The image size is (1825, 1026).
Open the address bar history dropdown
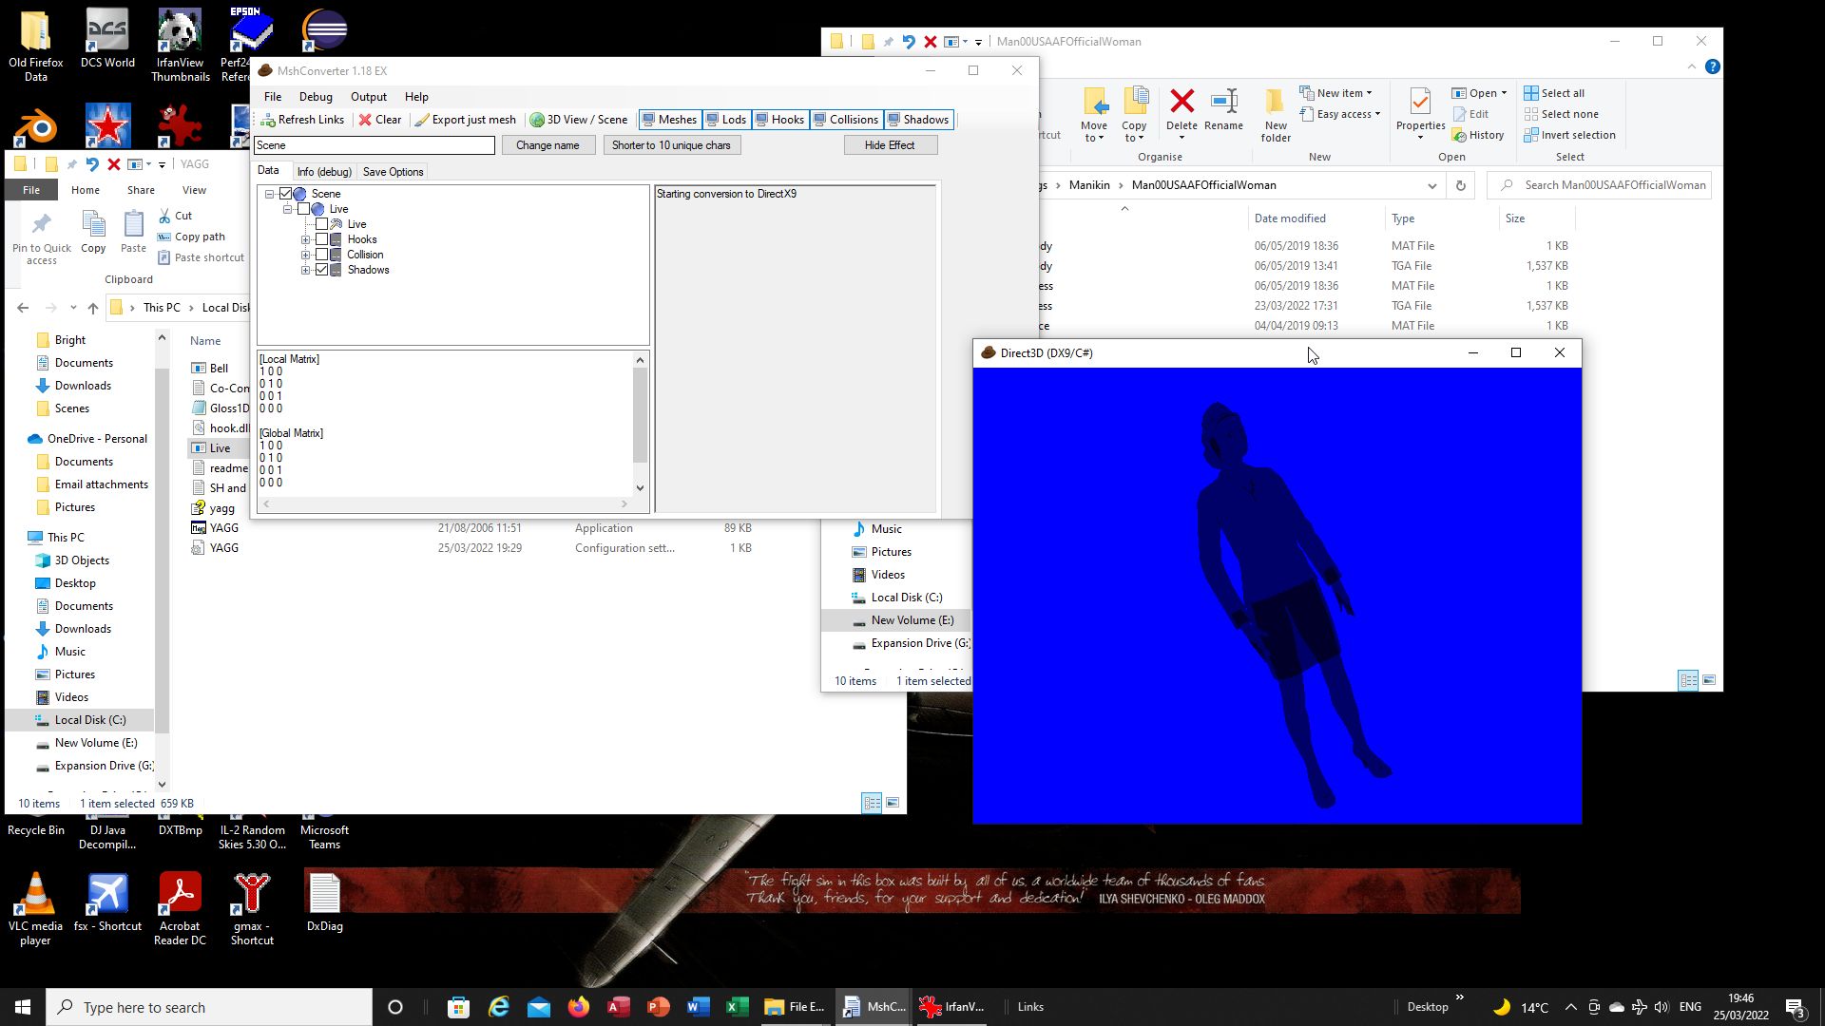coord(1431,185)
